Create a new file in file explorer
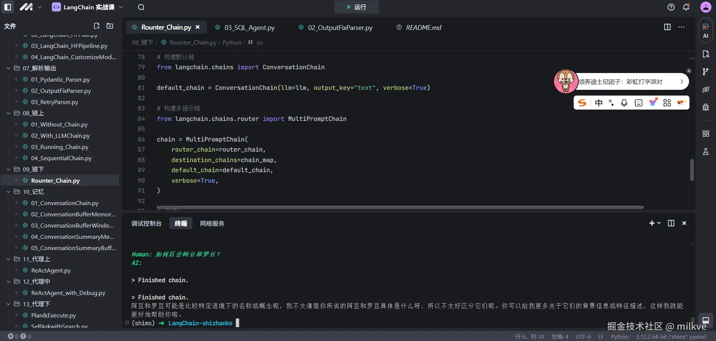Screen dimensions: 716x341 tap(97, 26)
